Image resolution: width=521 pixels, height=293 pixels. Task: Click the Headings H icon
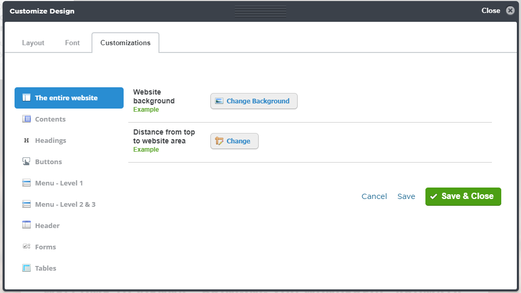tap(26, 140)
